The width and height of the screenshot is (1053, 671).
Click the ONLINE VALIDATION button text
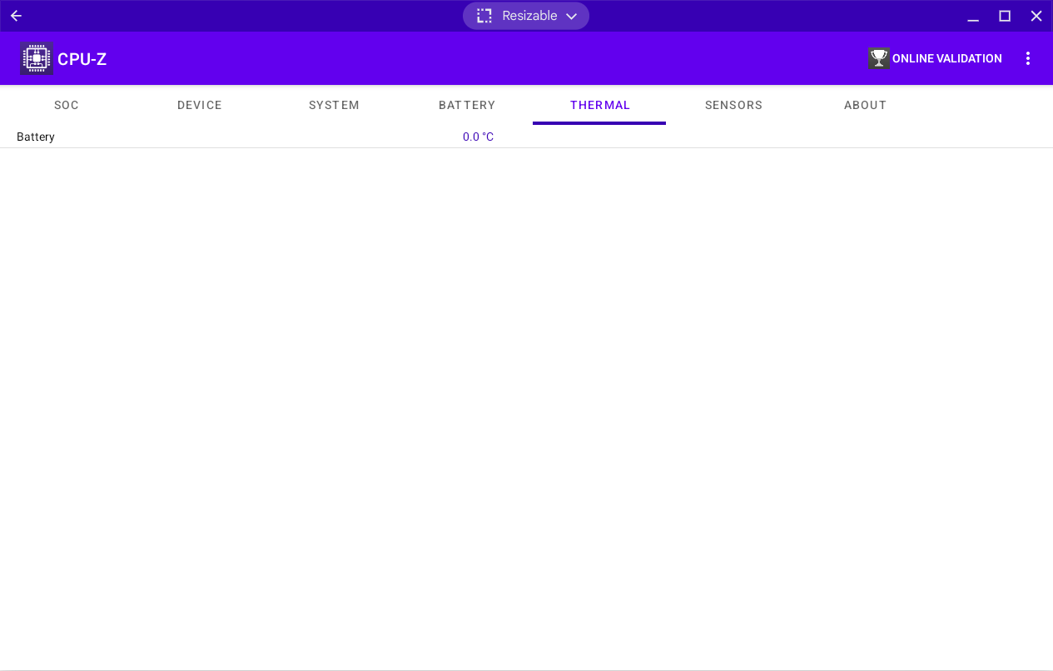[947, 58]
